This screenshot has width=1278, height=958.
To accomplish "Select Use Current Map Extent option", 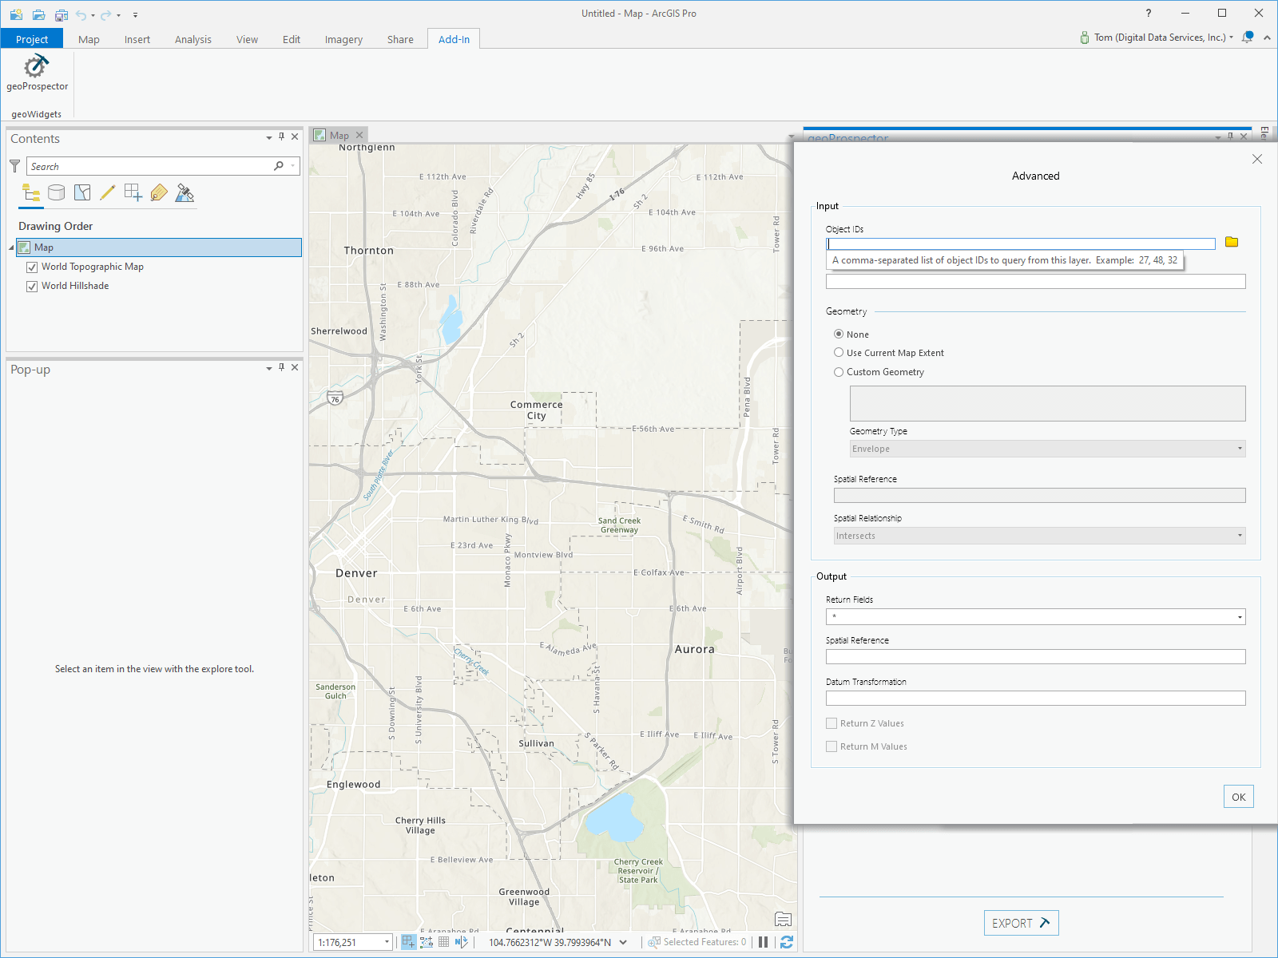I will 839,353.
